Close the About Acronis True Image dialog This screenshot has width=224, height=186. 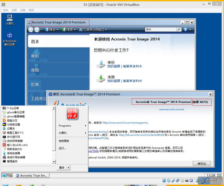211,94
